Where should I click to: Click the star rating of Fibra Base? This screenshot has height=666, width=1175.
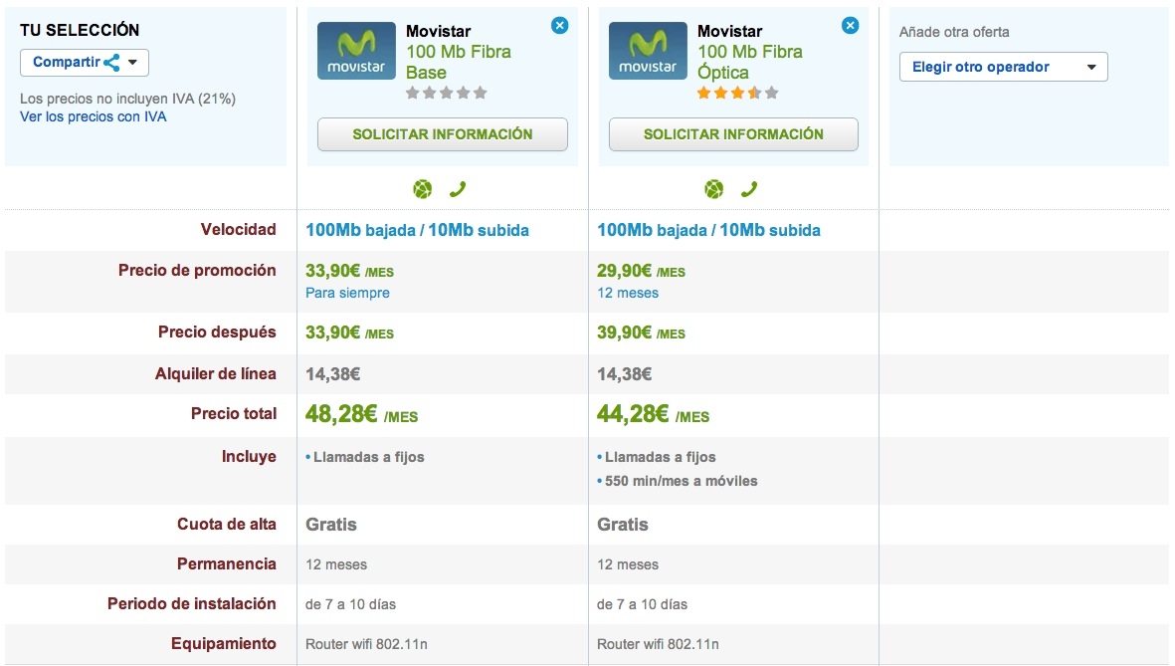(x=447, y=93)
